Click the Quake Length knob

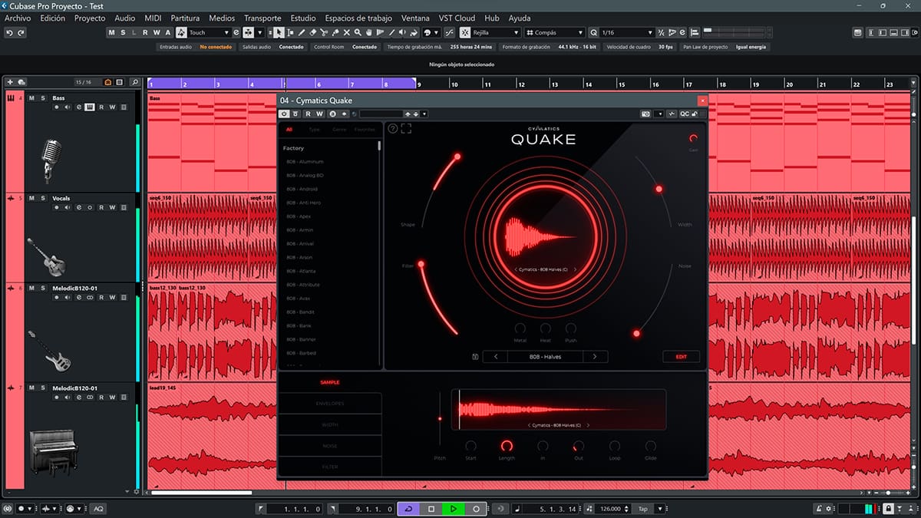tap(507, 446)
